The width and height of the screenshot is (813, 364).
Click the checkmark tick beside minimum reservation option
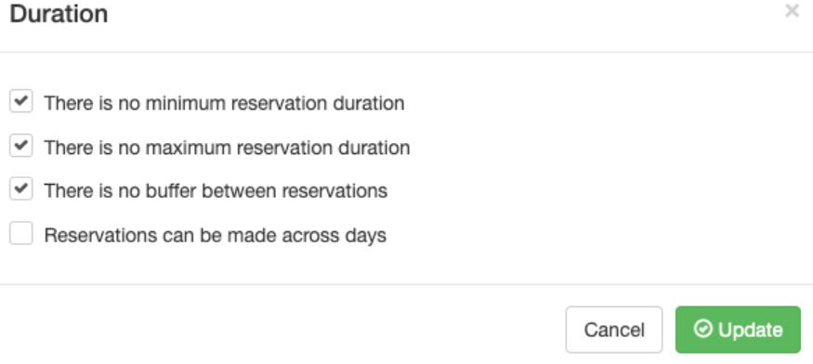click(x=21, y=100)
